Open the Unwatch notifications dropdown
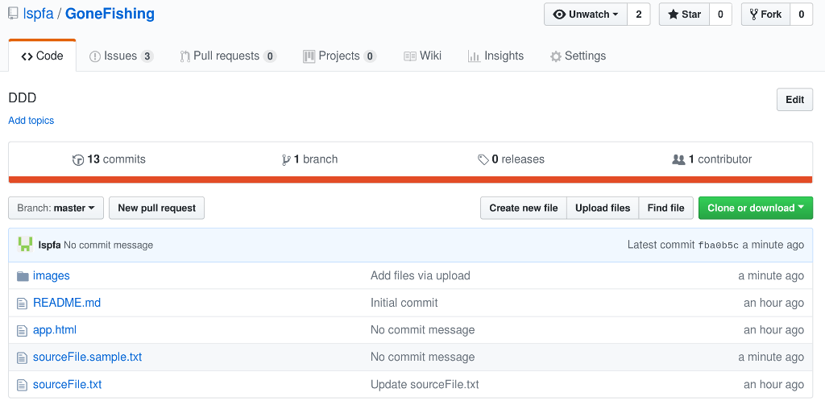825x405 pixels. click(x=586, y=14)
